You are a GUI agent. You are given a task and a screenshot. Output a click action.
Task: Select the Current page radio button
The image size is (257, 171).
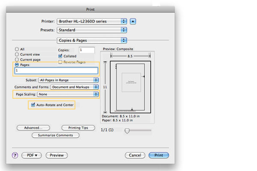[x=17, y=59]
